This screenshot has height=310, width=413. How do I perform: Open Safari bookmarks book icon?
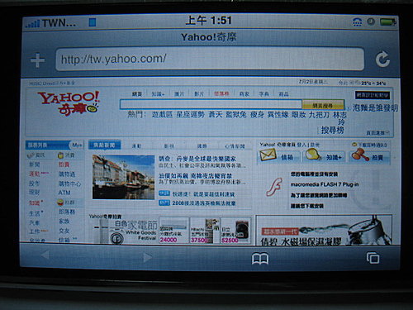click(x=260, y=259)
